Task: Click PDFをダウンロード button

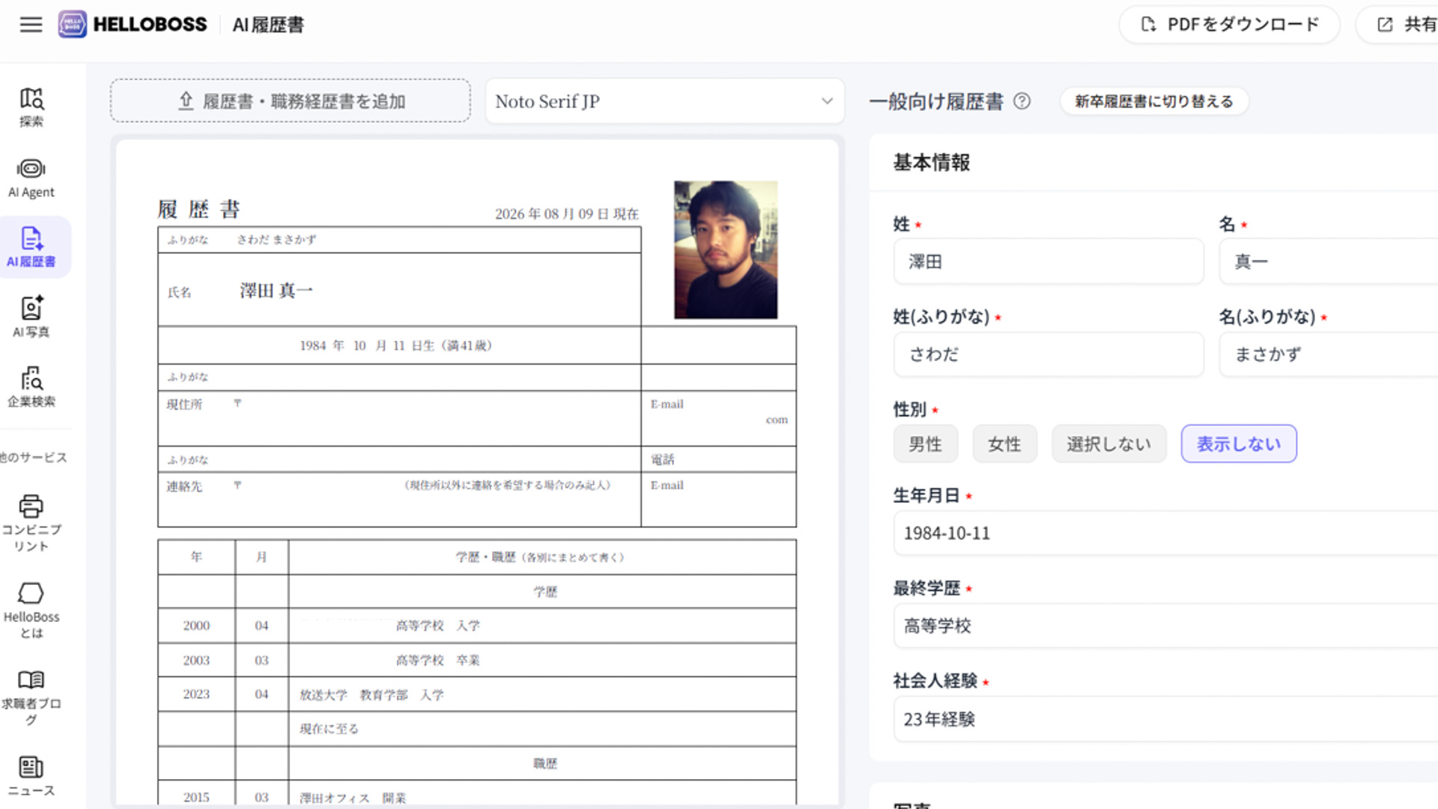Action: point(1229,25)
